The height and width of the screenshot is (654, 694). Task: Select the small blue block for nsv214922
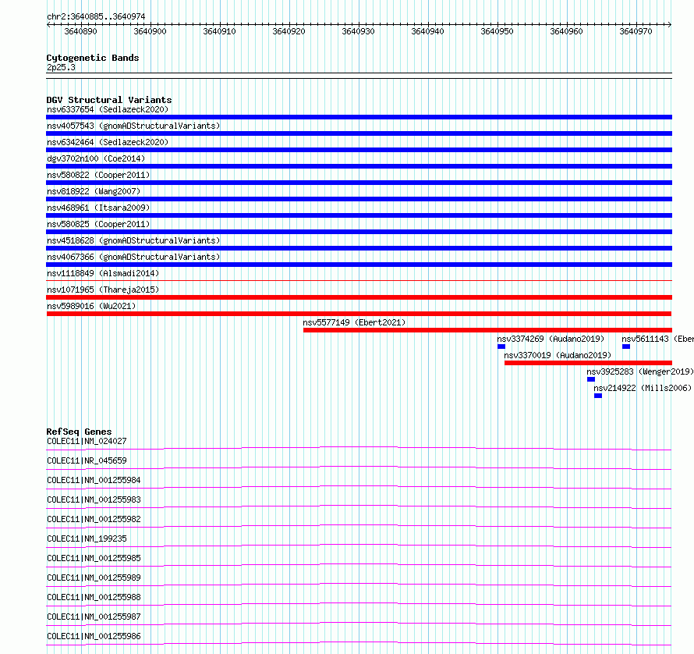coord(598,396)
